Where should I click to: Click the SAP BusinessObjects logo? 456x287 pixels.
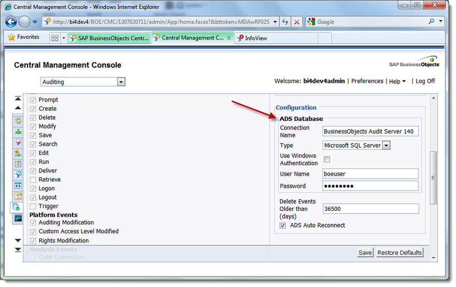pyautogui.click(x=414, y=62)
